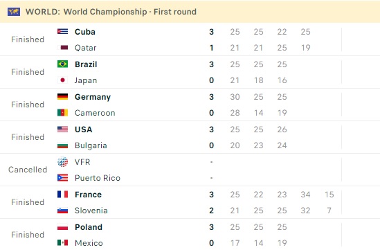
Task: Click the Brazil flag icon
Action: point(62,64)
